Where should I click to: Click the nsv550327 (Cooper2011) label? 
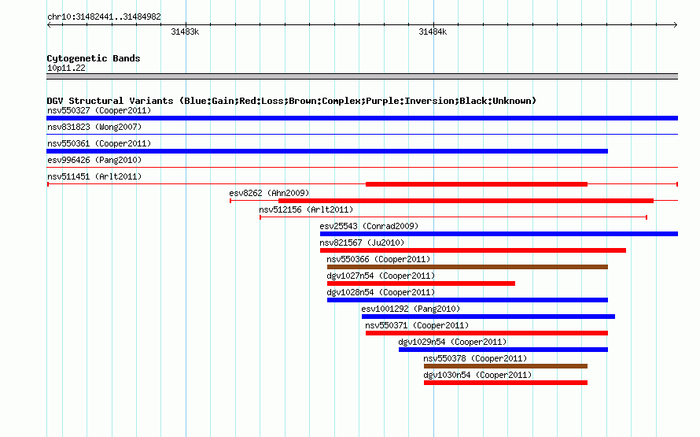pos(99,110)
